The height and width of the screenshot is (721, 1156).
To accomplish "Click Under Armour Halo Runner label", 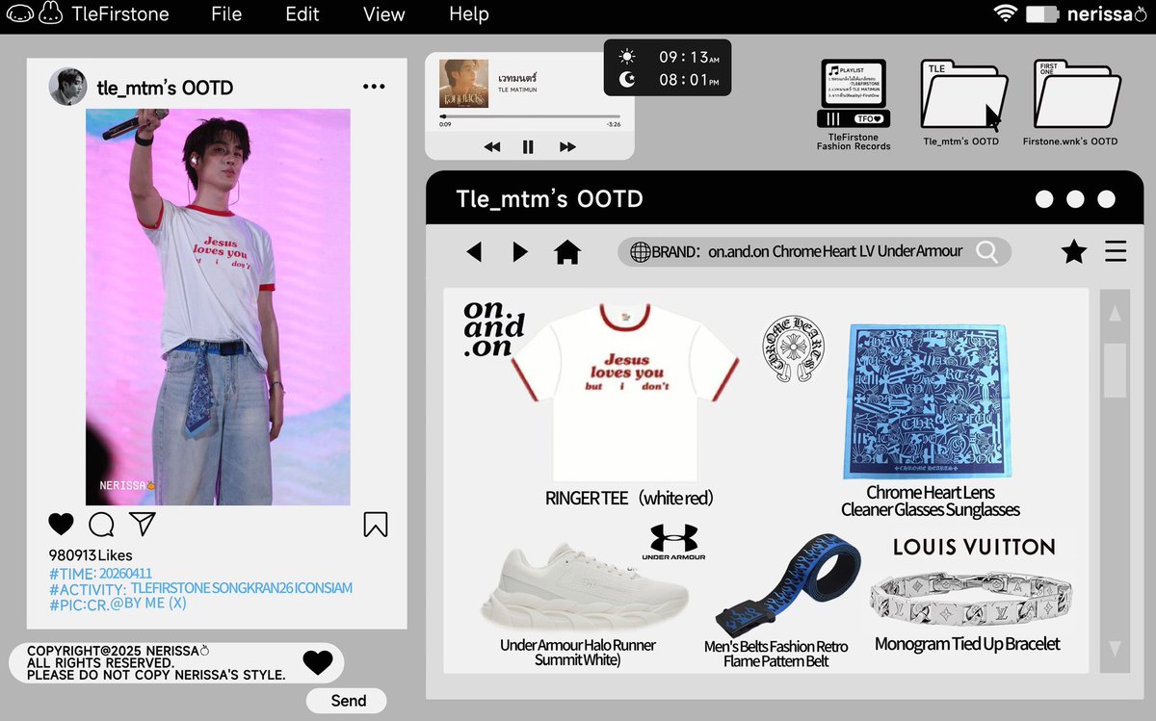I will (578, 652).
